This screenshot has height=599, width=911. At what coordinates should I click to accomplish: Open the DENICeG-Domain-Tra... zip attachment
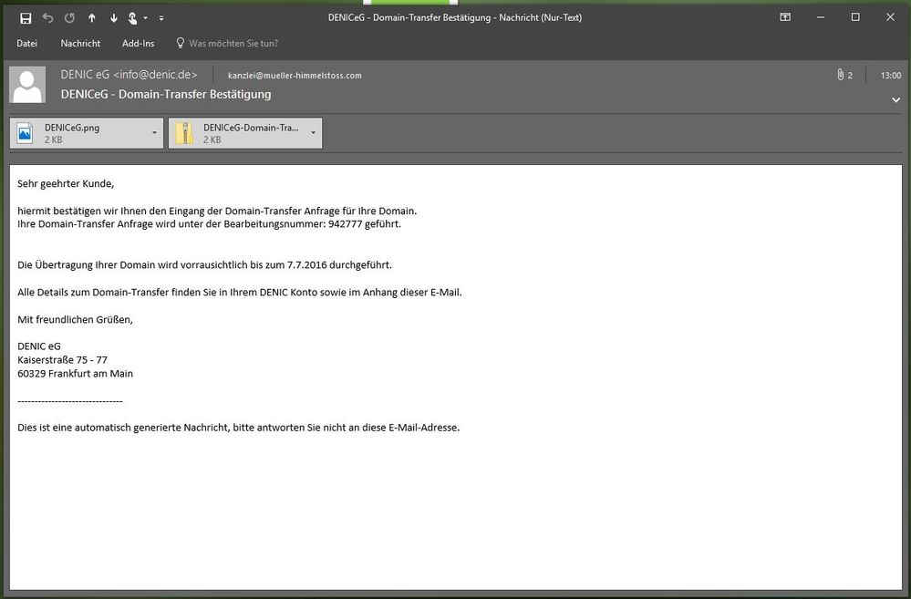(x=245, y=133)
